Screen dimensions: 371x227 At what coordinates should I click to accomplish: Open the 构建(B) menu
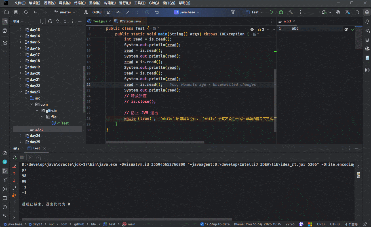click(110, 3)
